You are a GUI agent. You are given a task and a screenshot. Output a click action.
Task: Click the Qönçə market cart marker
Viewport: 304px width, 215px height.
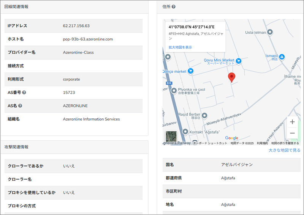click(191, 71)
